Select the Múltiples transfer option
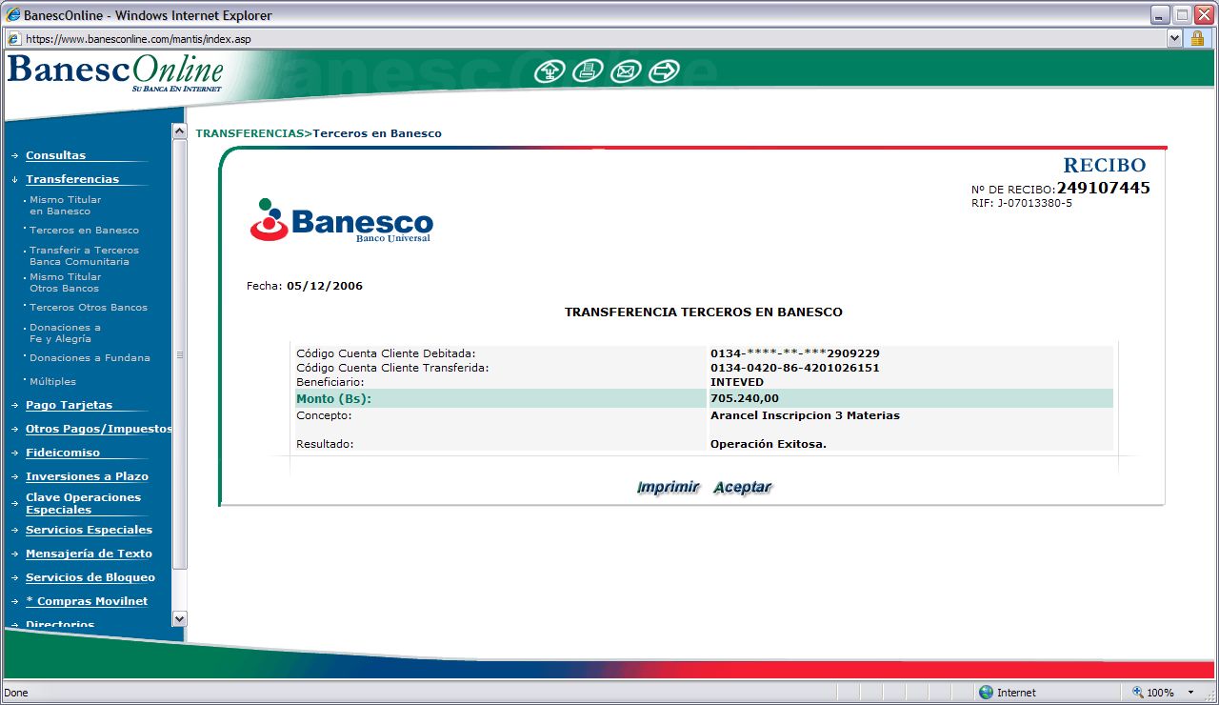Viewport: 1219px width, 705px height. tap(52, 381)
